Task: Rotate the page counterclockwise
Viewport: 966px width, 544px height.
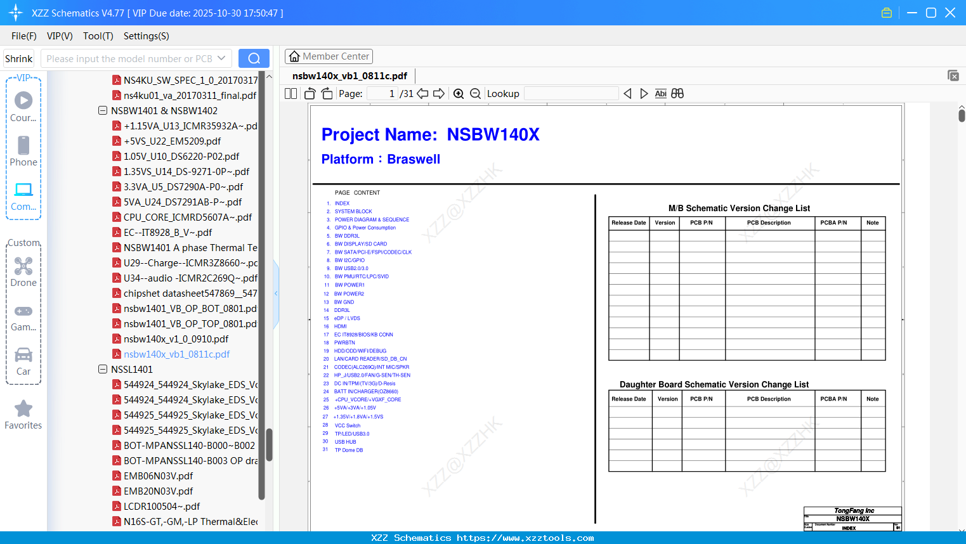Action: (x=310, y=94)
